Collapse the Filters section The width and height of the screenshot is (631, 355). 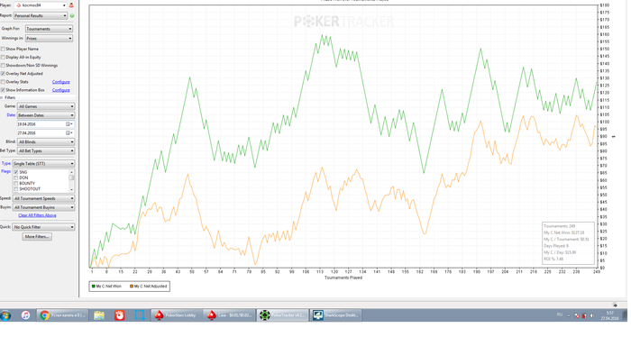[x=2, y=97]
